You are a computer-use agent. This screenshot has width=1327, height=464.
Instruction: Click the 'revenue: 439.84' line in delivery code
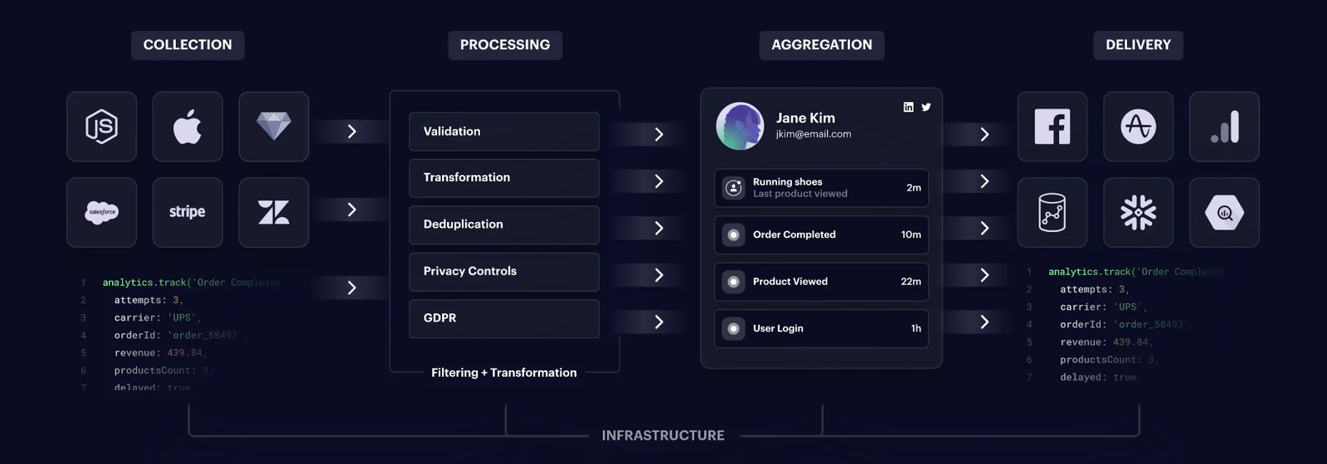pyautogui.click(x=1106, y=342)
